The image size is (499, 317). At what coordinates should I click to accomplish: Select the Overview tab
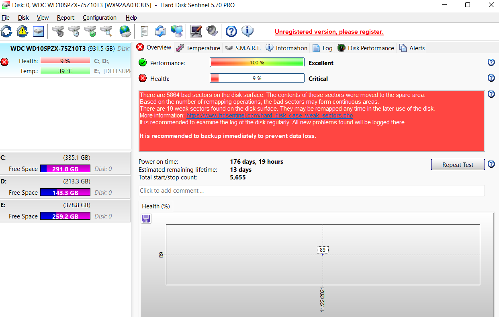tap(154, 47)
